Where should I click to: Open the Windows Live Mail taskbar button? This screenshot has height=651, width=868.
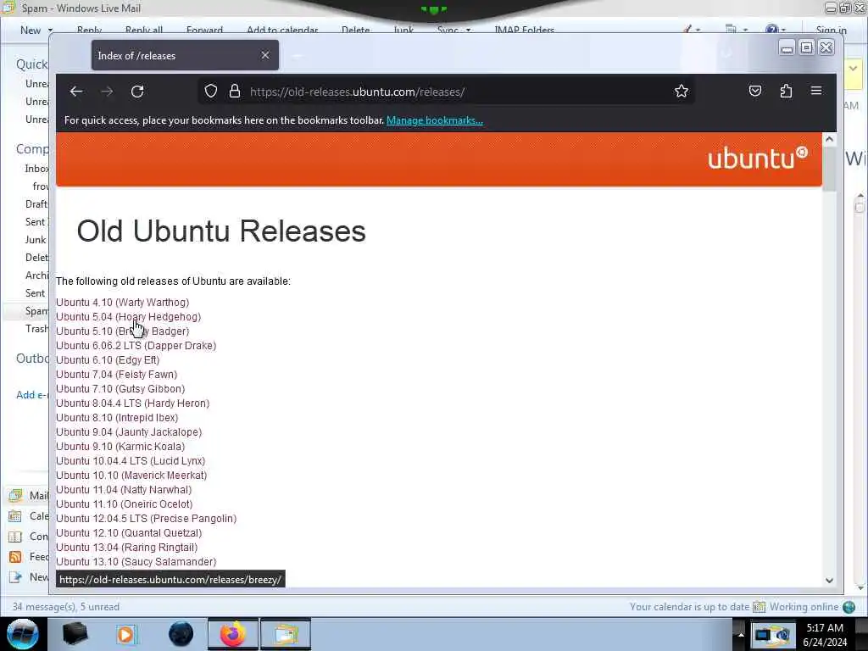pyautogui.click(x=285, y=634)
